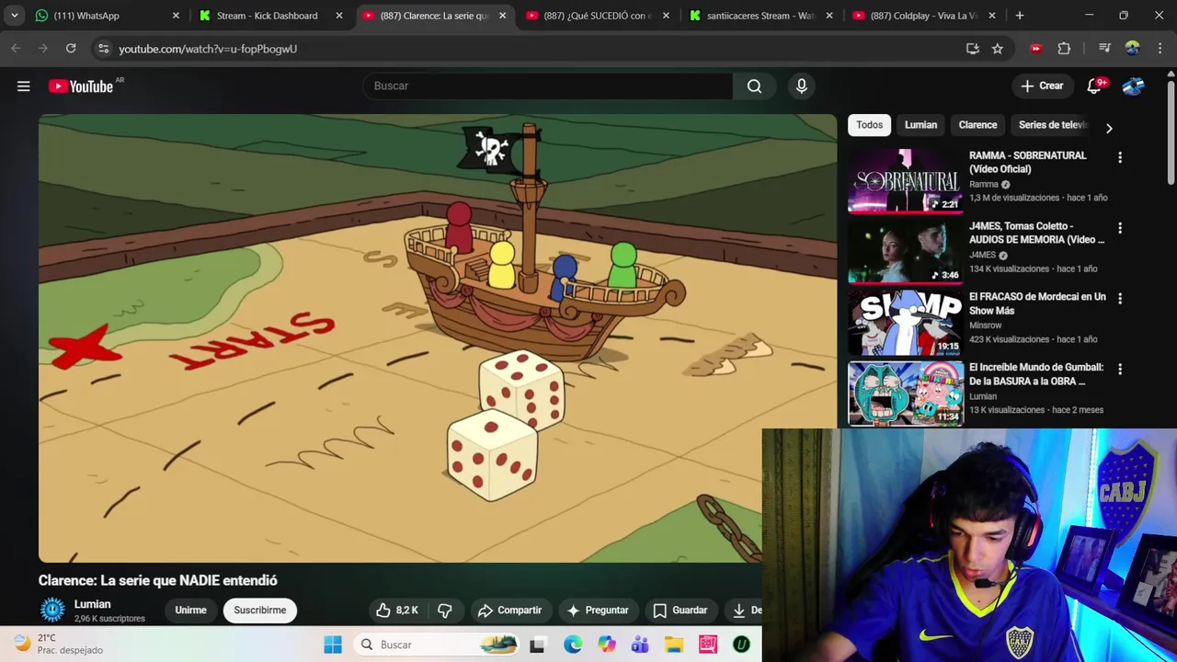Viewport: 1177px width, 662px height.
Task: Open Microsoft Teams from the taskbar
Action: 640,645
